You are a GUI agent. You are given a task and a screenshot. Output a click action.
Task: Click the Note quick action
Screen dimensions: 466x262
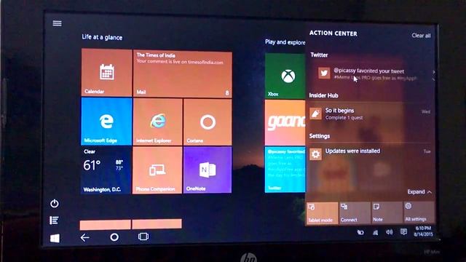tap(387, 213)
